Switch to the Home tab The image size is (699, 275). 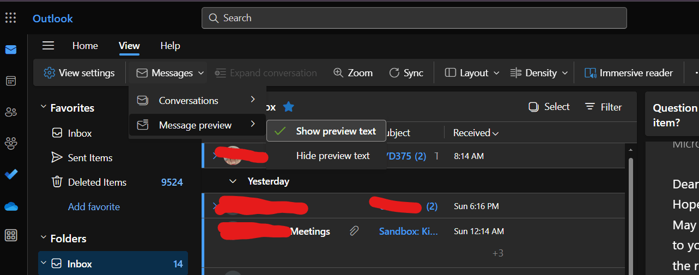pyautogui.click(x=85, y=46)
